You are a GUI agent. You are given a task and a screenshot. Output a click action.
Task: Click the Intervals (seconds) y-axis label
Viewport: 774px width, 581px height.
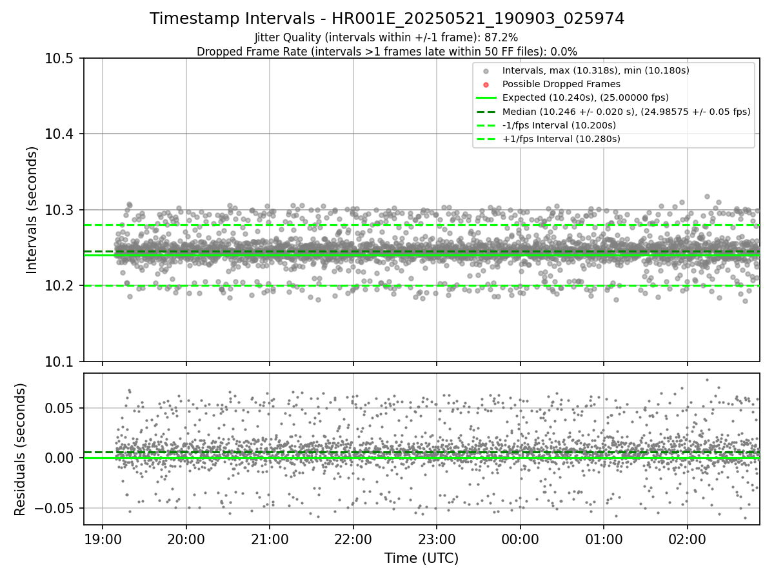tap(32, 210)
